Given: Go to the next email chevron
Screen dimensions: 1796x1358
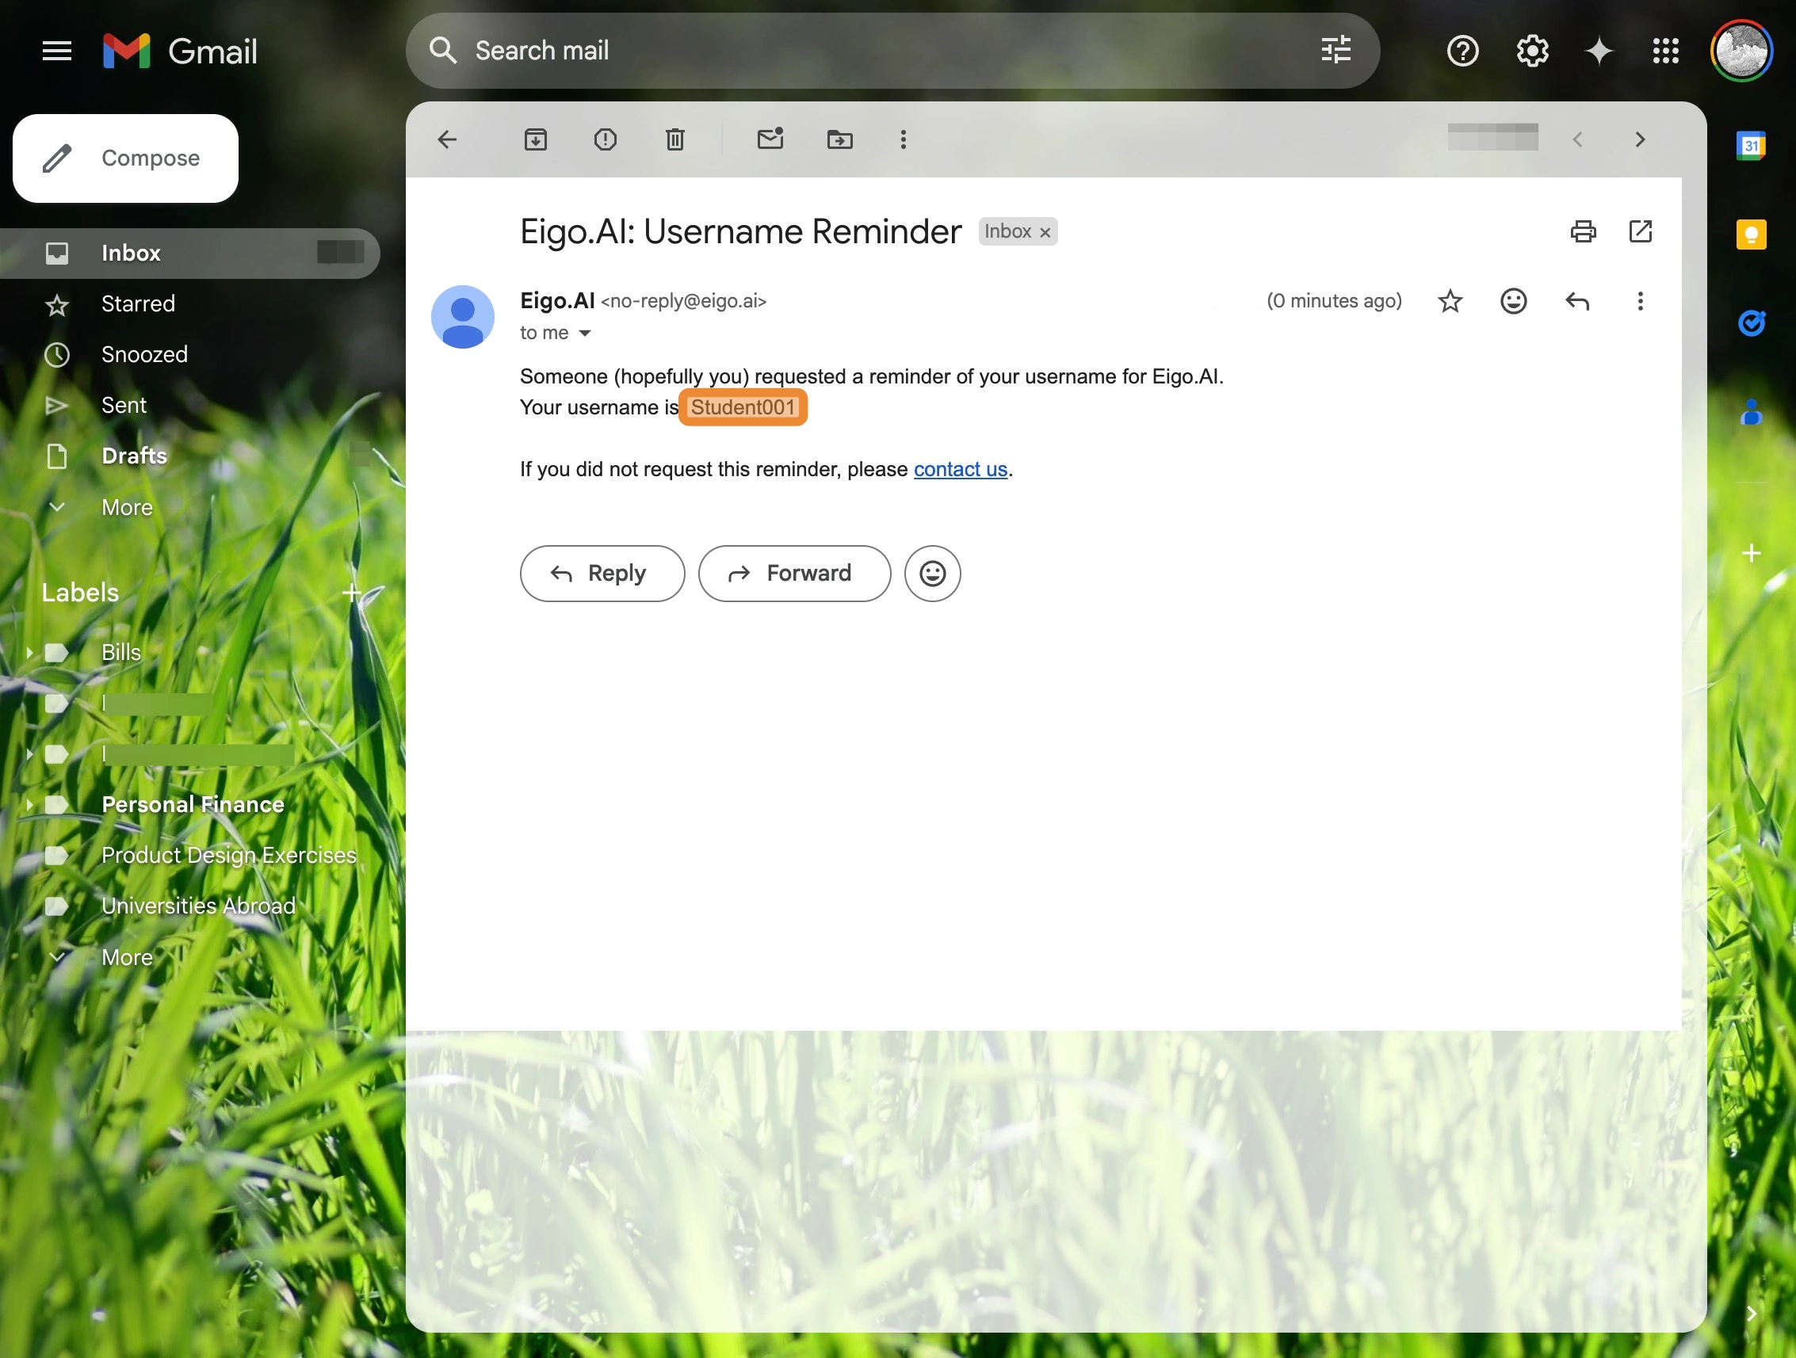Looking at the screenshot, I should (x=1639, y=139).
